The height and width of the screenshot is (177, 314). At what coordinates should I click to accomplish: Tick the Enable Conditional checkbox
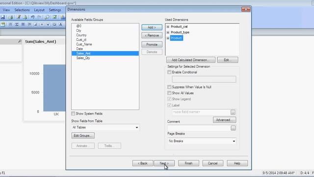coord(169,72)
